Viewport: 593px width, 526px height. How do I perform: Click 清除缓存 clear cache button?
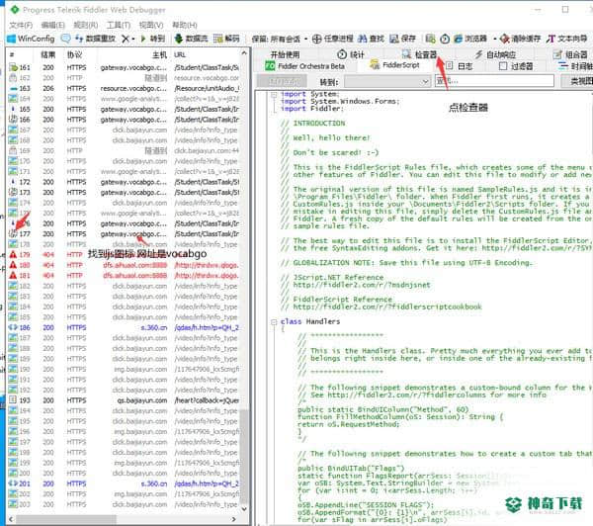(520, 39)
